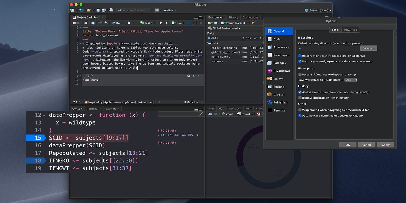Image resolution: width=406 pixels, height=203 pixels.
Task: Save current document from main toolbar
Action: (98, 10)
